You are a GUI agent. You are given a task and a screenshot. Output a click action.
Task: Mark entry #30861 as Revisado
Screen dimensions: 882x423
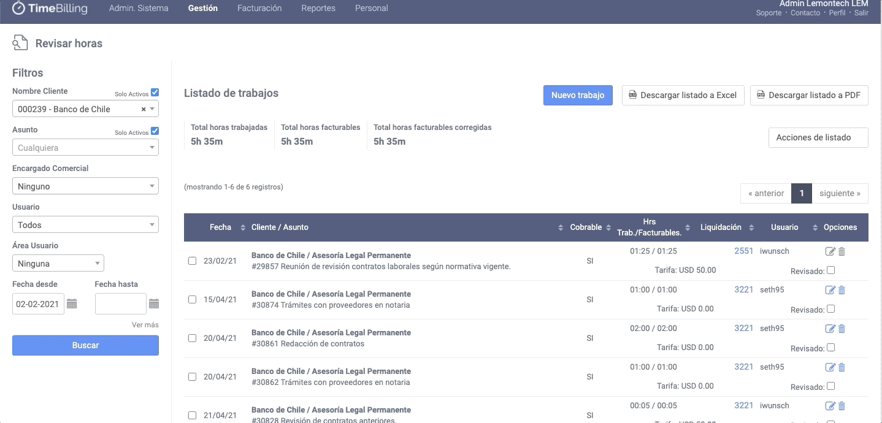(x=831, y=347)
